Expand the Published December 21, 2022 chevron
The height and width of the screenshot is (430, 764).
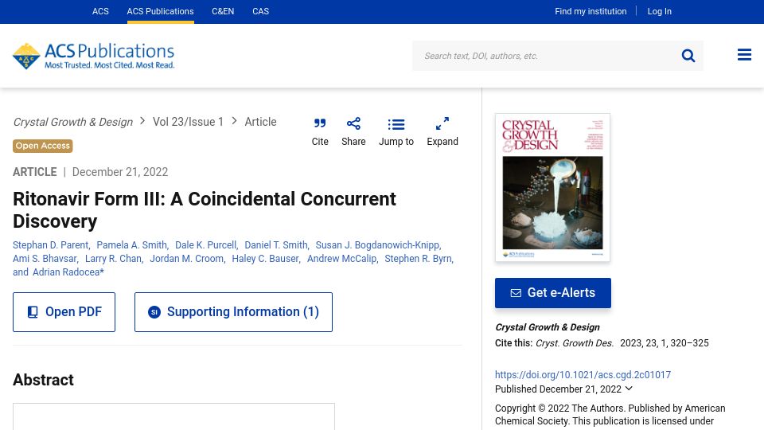629,389
